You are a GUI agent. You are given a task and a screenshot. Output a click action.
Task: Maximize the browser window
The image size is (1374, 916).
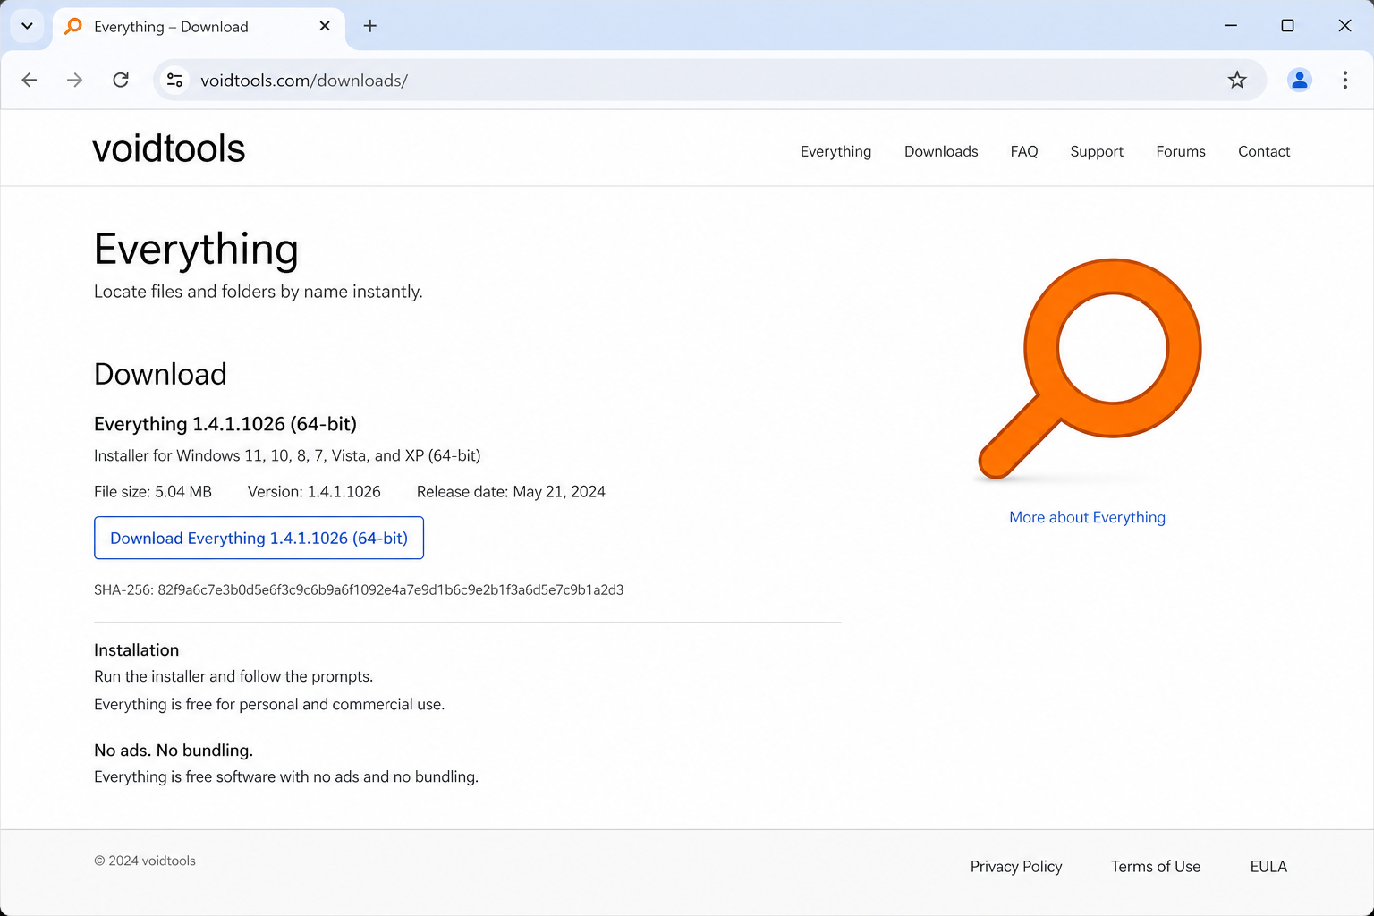coord(1287,26)
